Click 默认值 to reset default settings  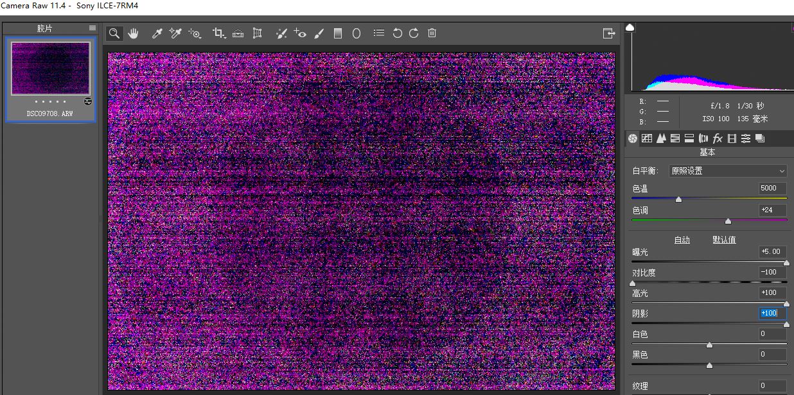[x=724, y=239]
